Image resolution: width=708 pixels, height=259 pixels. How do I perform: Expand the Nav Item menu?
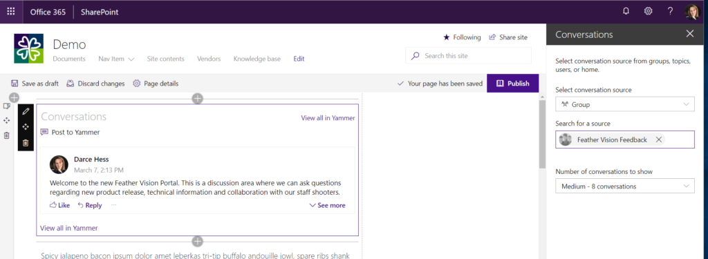pyautogui.click(x=116, y=59)
